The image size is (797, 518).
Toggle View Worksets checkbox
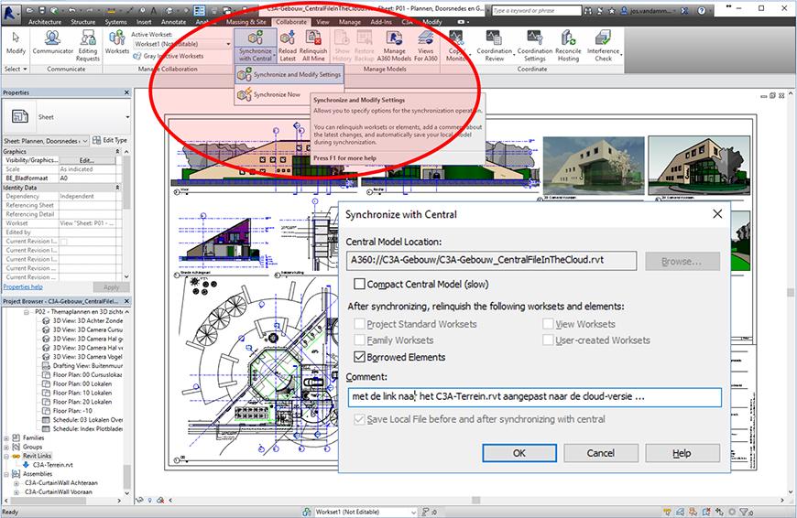coord(548,323)
